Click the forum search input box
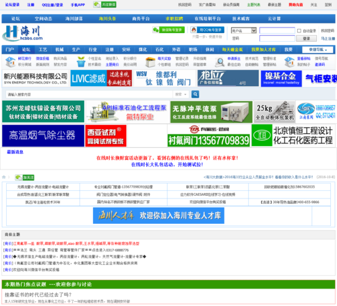Screen dimensions: 337x306 pos(89,94)
